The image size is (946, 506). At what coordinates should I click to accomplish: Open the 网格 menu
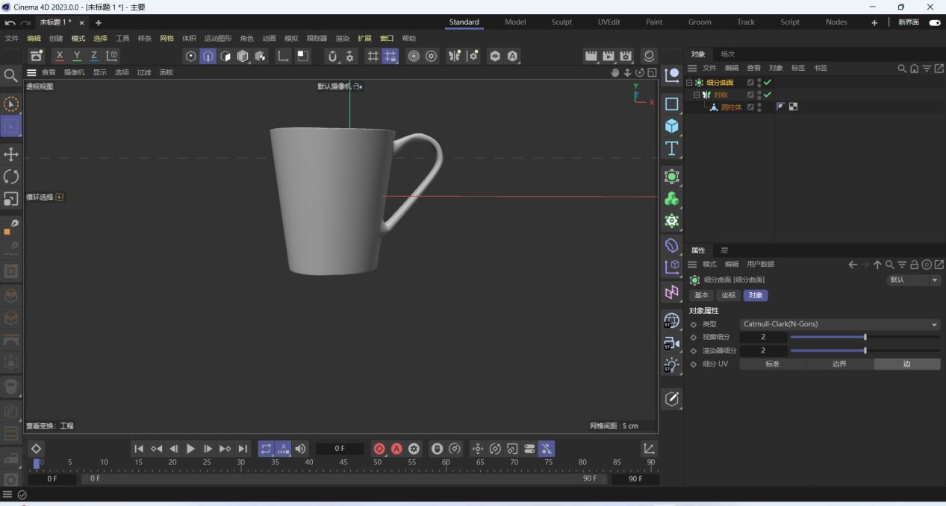167,39
